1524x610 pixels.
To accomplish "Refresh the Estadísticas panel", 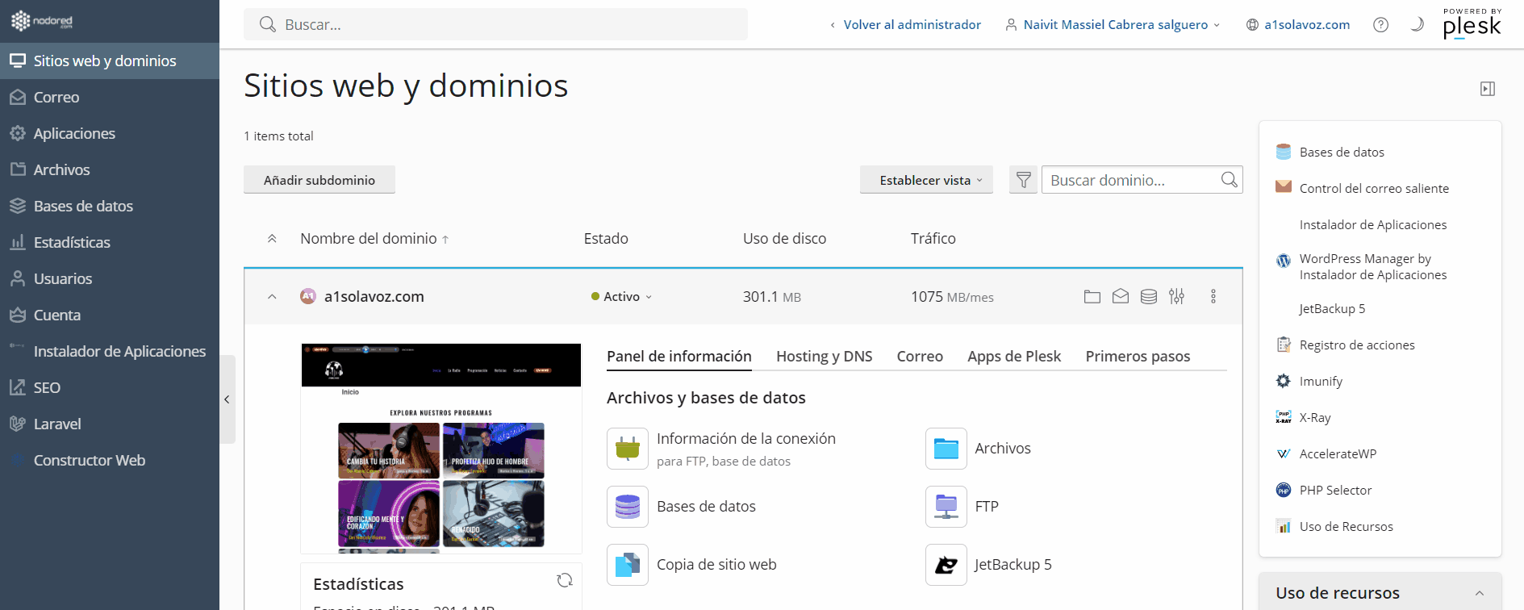I will click(x=565, y=580).
